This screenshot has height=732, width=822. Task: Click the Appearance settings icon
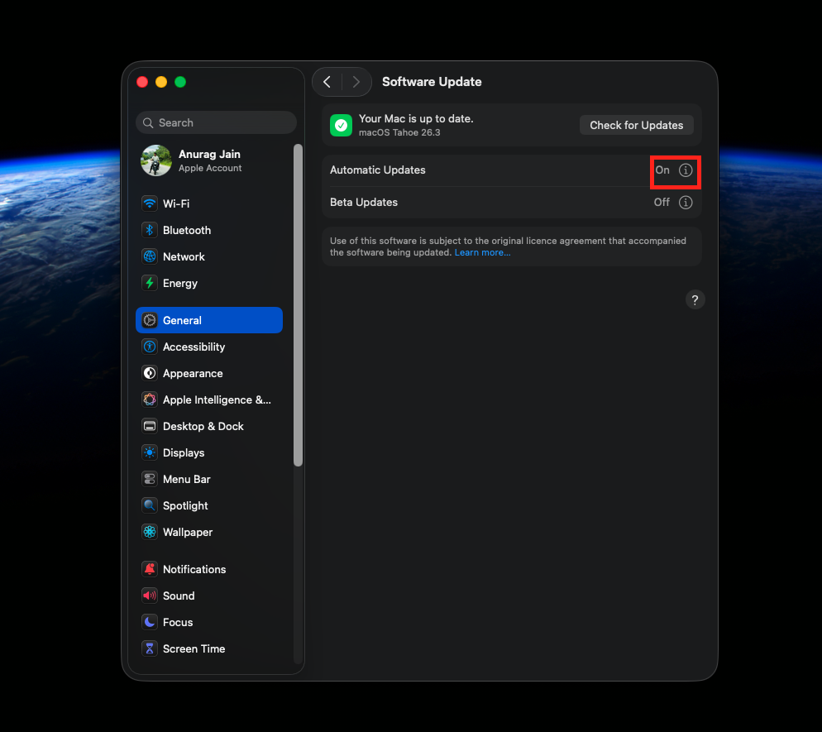click(x=150, y=373)
